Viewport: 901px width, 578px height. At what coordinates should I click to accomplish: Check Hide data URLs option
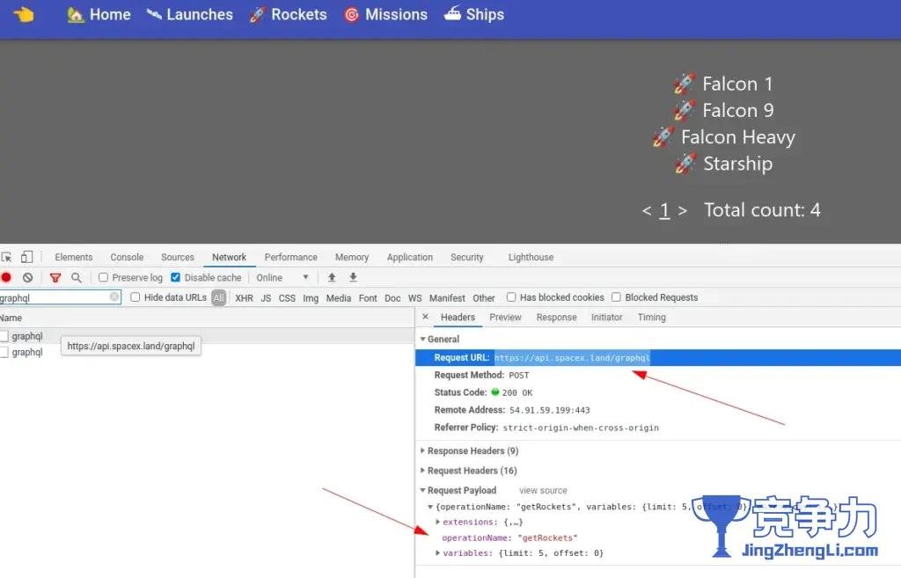click(135, 297)
